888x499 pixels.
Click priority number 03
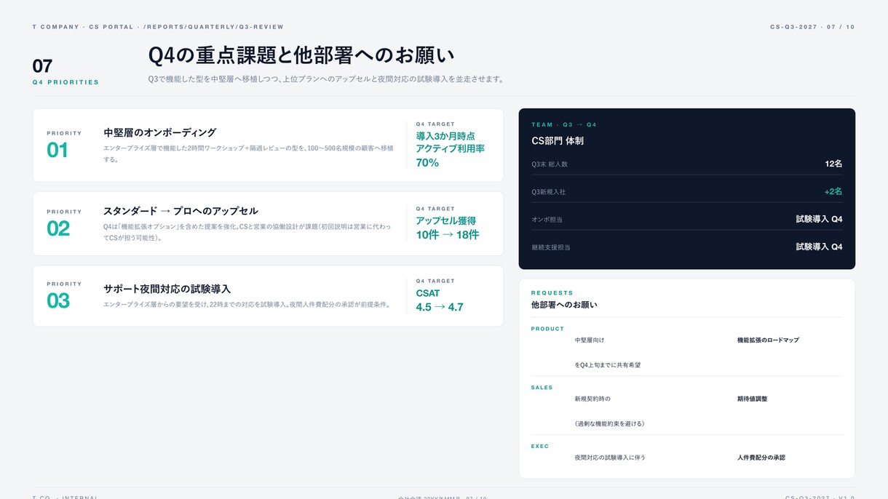[x=58, y=300]
